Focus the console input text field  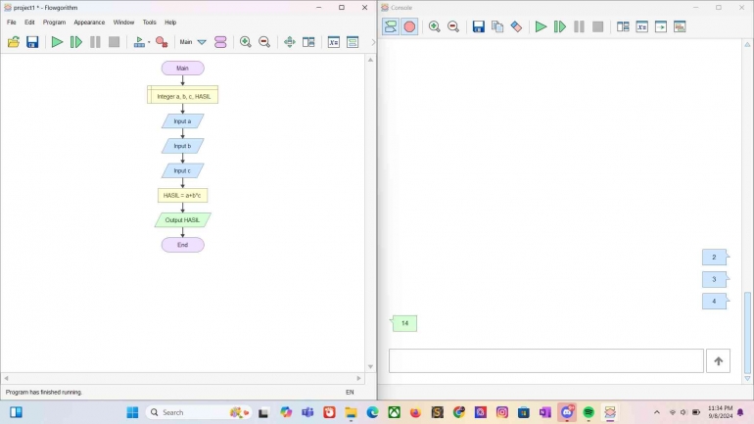tap(545, 361)
